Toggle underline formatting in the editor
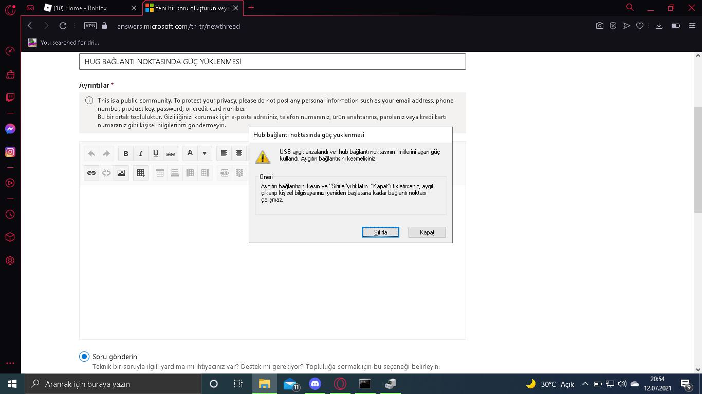This screenshot has width=702, height=394. coord(156,153)
